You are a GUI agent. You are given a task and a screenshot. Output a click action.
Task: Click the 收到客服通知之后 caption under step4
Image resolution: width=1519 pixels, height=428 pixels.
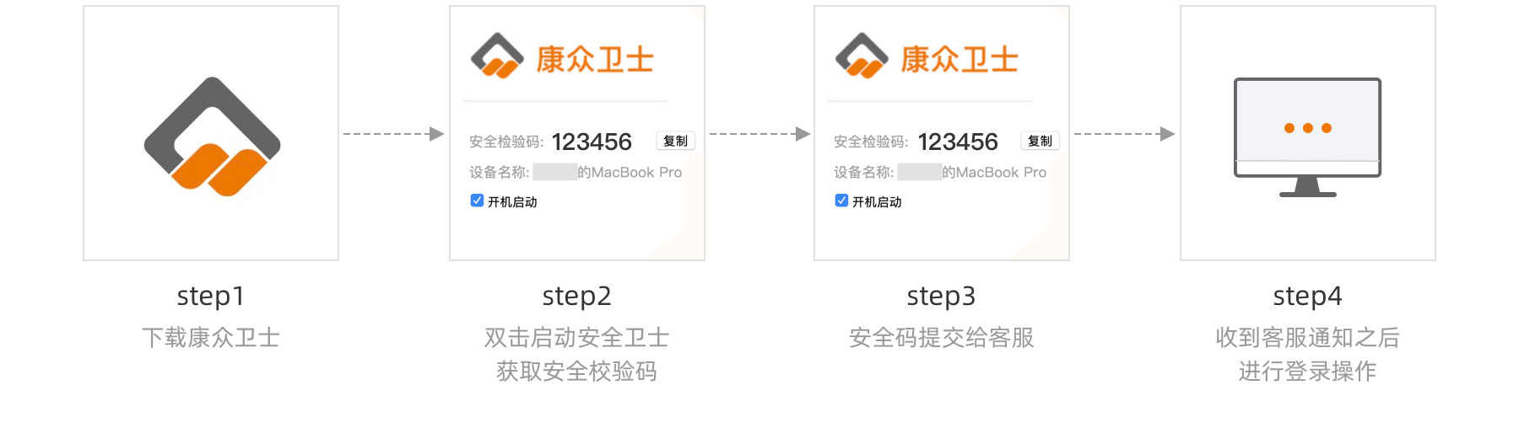coord(1307,338)
